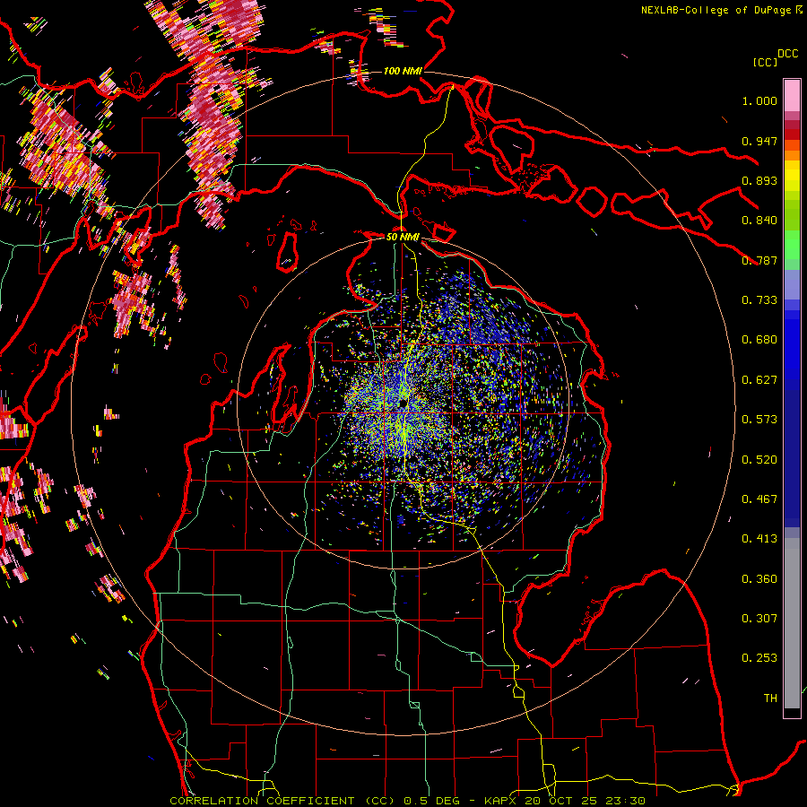Click the 0.680 scale value

coord(759,340)
